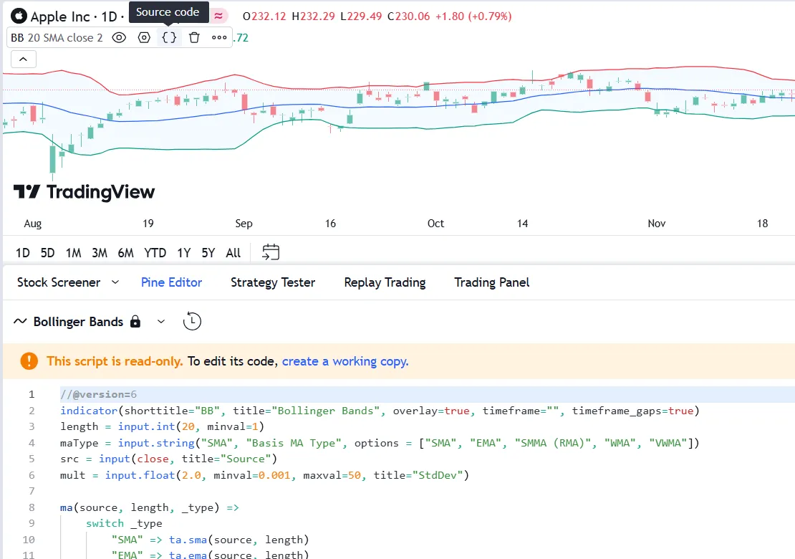Switch to the Strategy Tester tab
The width and height of the screenshot is (795, 559).
(x=273, y=282)
